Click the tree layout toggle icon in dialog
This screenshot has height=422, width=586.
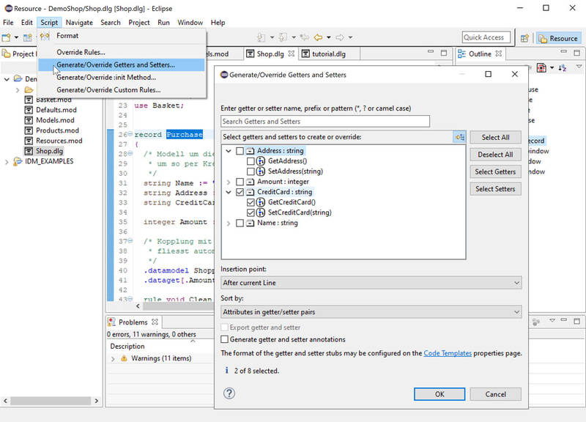click(x=460, y=137)
